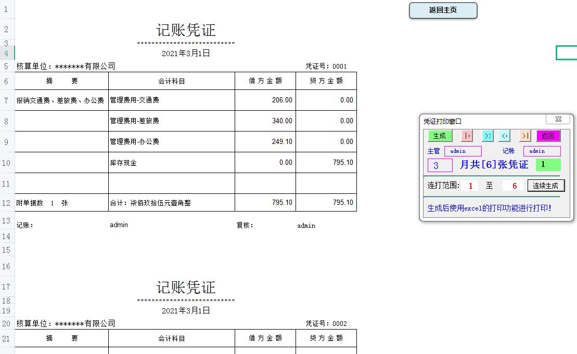Image resolution: width=577 pixels, height=354 pixels.
Task: Click the previous-voucher << arrow icon
Action: pos(504,136)
